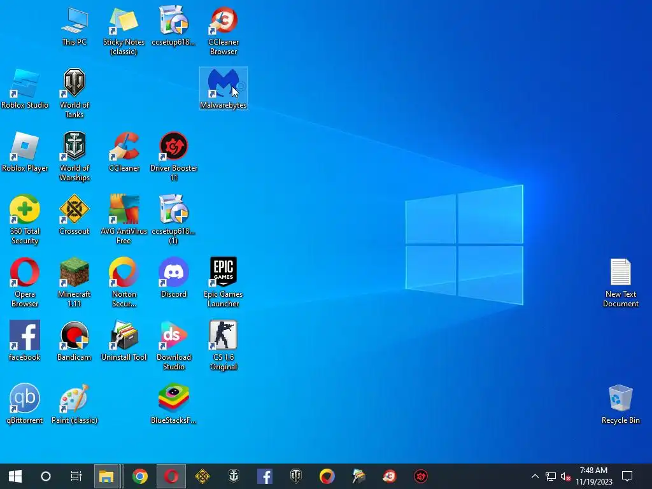The height and width of the screenshot is (489, 652).
Task: Open the clock showing 7:48 AM
Action: (x=594, y=476)
